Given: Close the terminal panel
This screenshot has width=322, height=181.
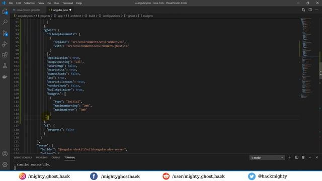Looking at the screenshot, I should pos(316,157).
